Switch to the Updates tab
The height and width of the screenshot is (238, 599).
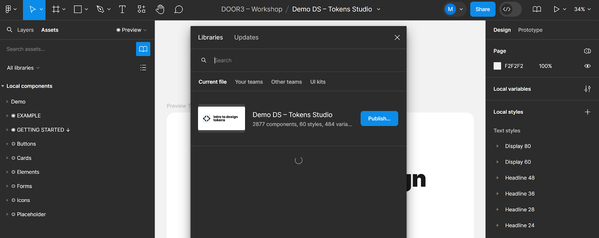pos(246,37)
